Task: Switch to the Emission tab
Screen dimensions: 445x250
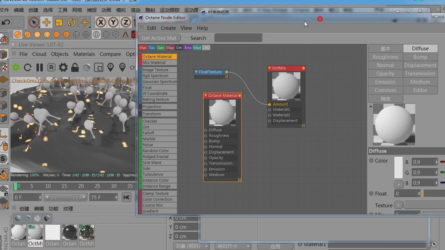Action: click(x=386, y=82)
